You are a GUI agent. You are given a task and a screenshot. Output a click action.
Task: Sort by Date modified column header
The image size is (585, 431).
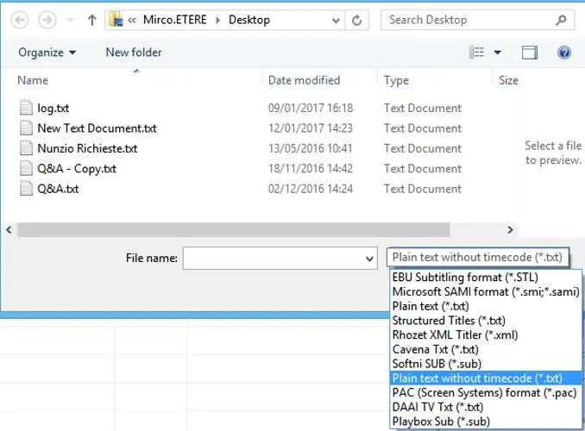[x=303, y=80]
